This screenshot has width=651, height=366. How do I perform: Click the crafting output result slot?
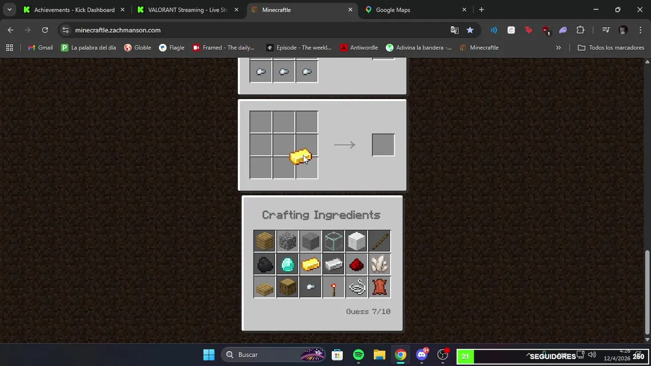(383, 145)
